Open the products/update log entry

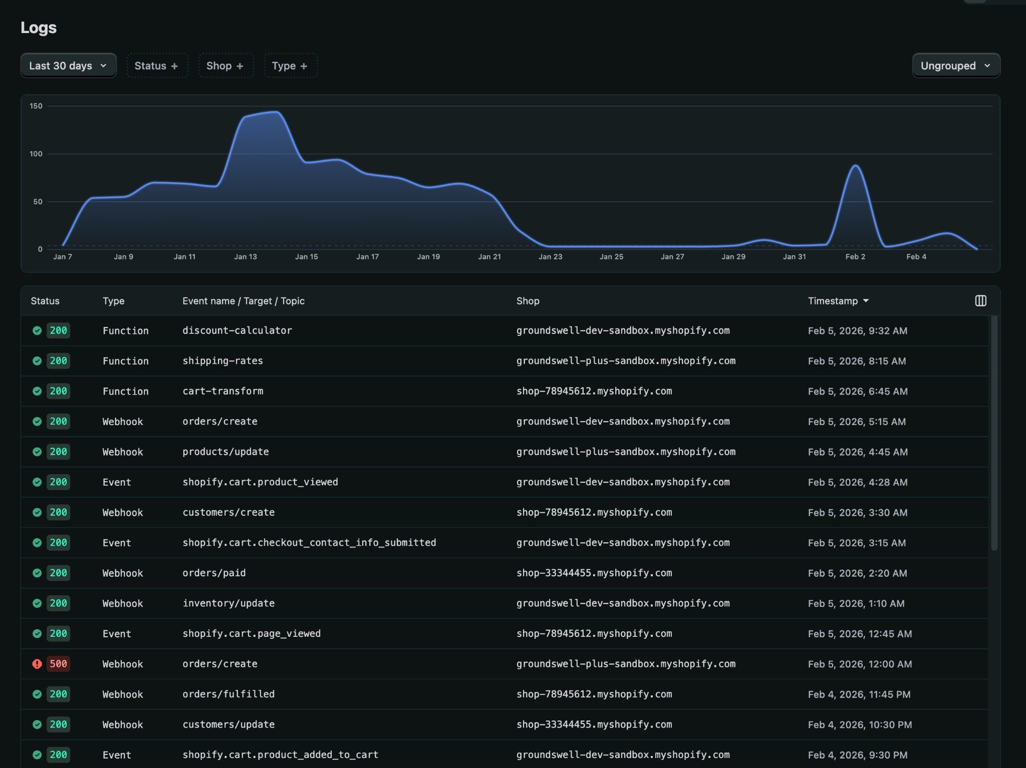504,452
